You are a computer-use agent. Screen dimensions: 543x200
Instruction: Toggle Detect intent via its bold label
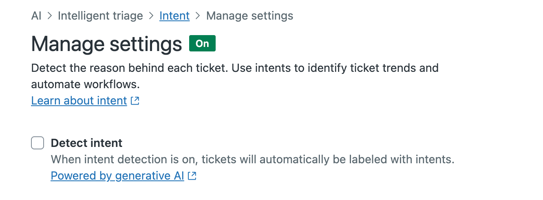tap(86, 143)
